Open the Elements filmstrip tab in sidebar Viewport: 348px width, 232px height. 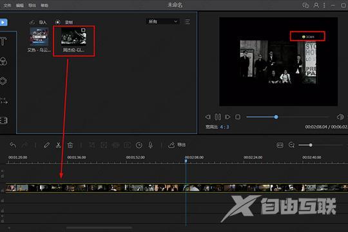[4, 121]
